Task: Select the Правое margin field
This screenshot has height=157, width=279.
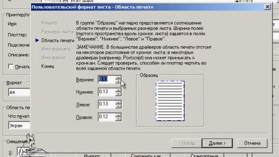Action: click(106, 117)
